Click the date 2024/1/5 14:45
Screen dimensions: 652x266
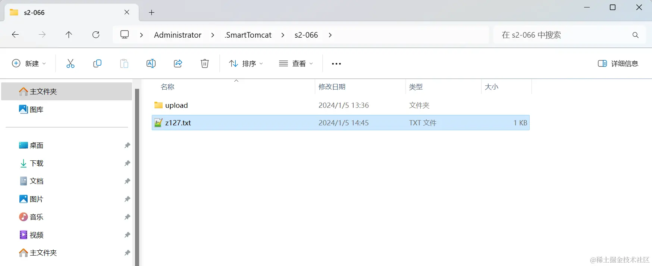tap(344, 123)
